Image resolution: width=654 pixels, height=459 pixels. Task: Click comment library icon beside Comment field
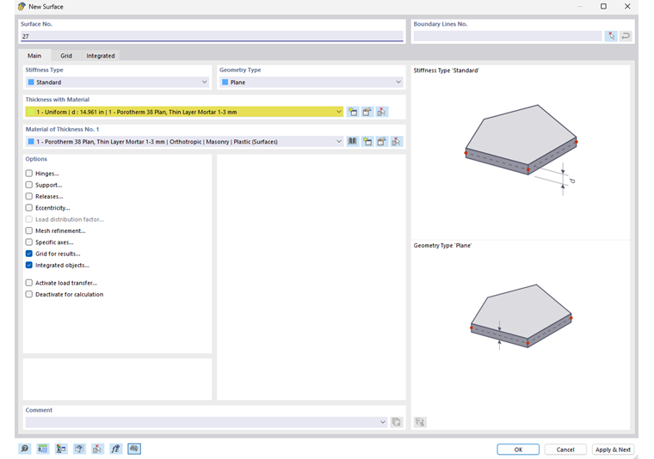[x=396, y=422]
